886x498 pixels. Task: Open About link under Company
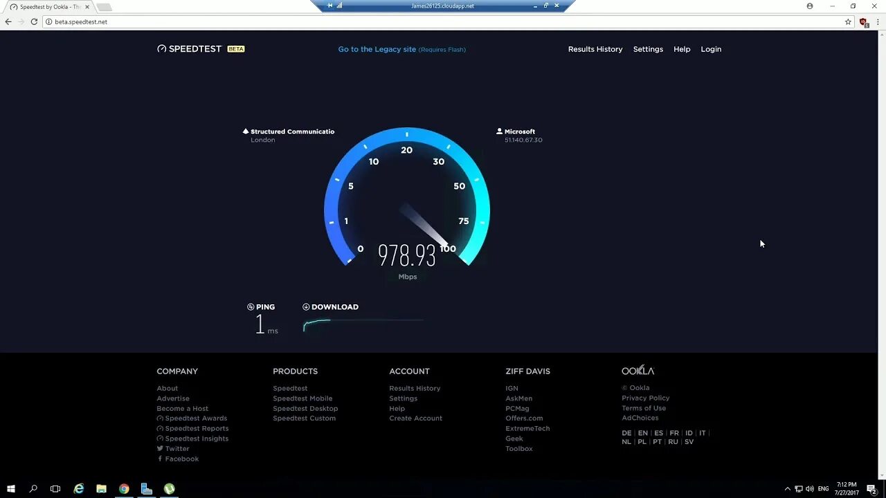click(167, 388)
